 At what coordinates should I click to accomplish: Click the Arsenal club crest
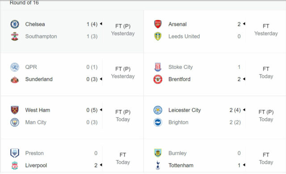pos(158,24)
